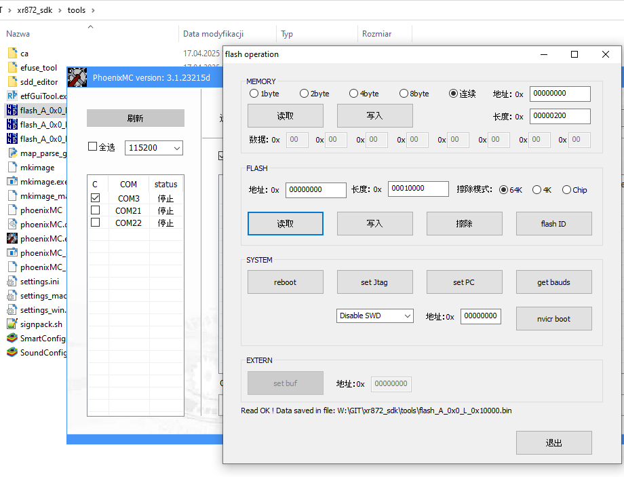Click the map_parse_g file icon
Viewport: 624px width, 477px height.
coord(12,153)
